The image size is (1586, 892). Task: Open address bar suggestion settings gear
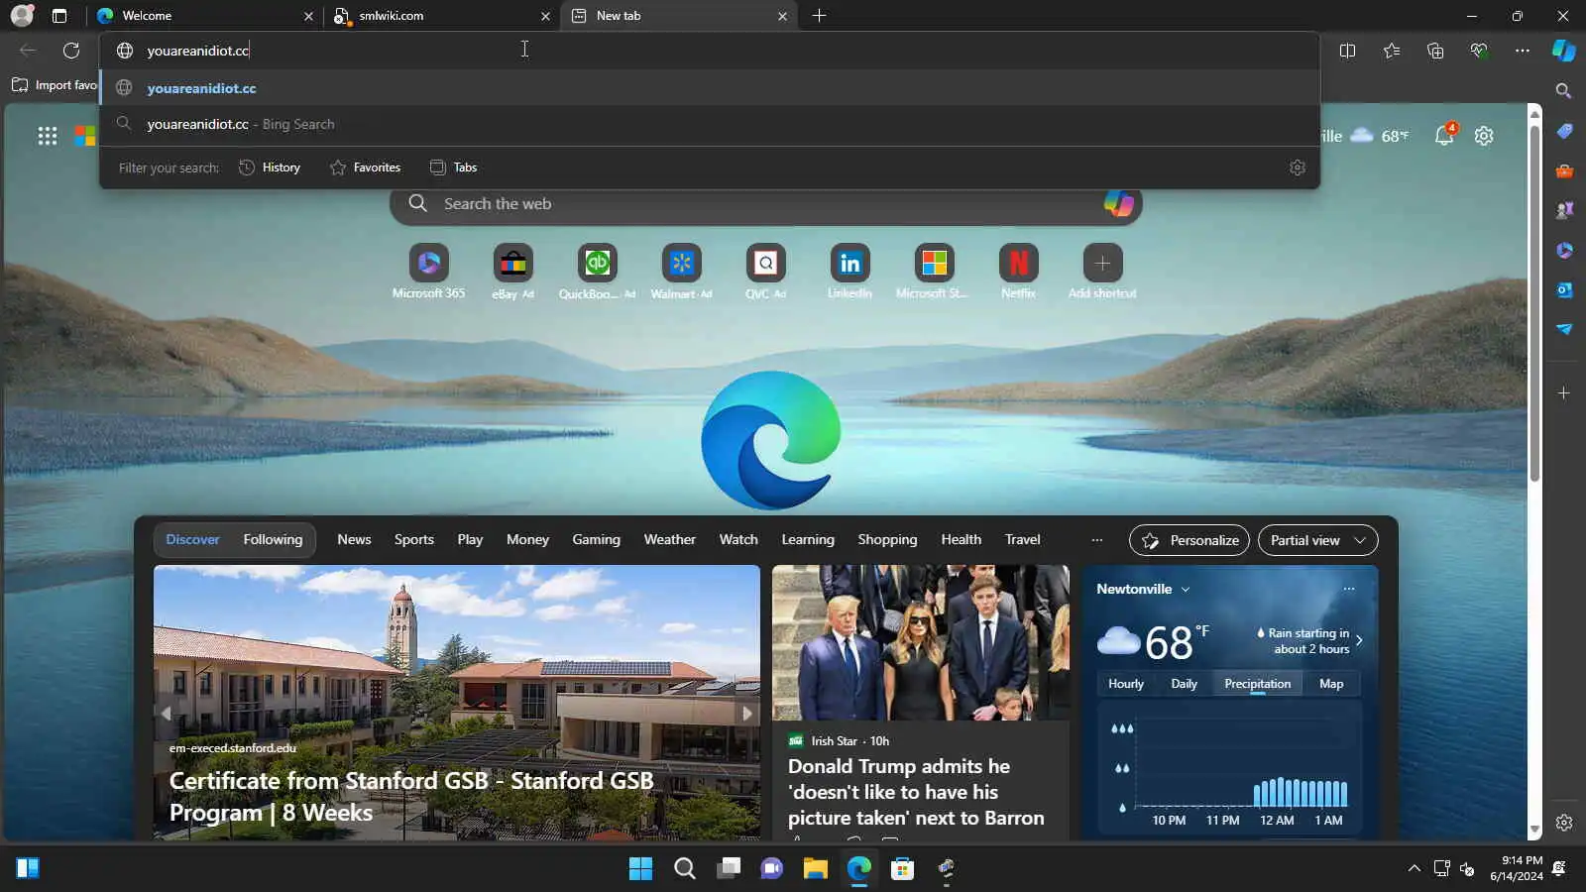click(1298, 167)
